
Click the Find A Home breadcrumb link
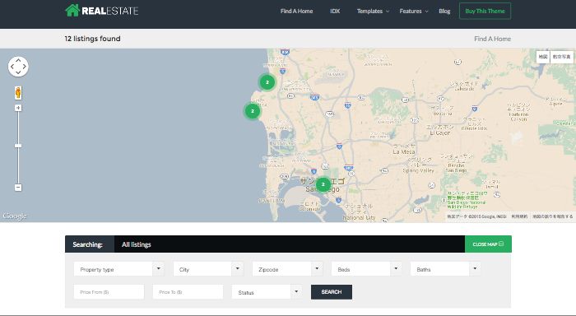pyautogui.click(x=492, y=39)
